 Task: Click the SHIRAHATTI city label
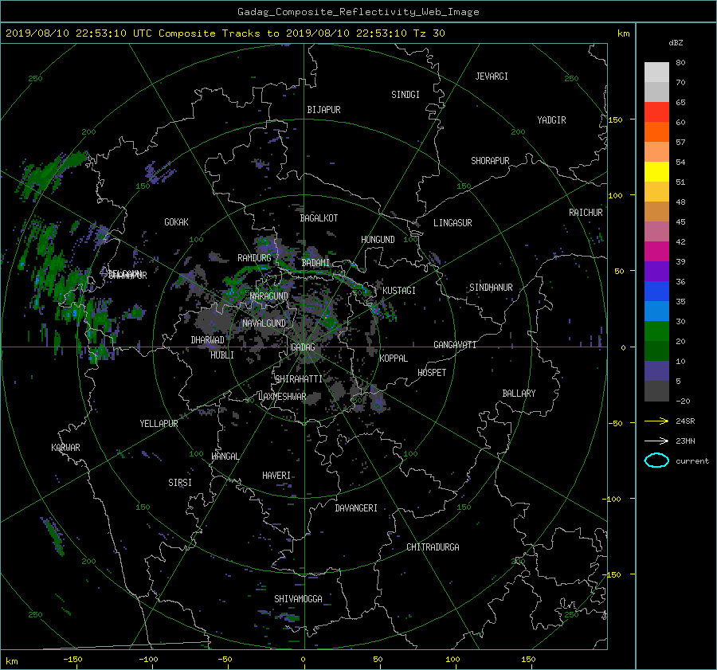[x=299, y=378]
